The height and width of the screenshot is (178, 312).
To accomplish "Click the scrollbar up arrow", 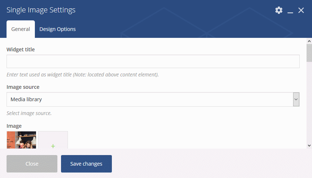I will 309,41.
